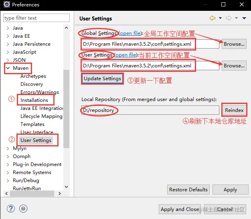Click tree scrollbar up arrow
This screenshot has width=251, height=219.
tap(66, 28)
